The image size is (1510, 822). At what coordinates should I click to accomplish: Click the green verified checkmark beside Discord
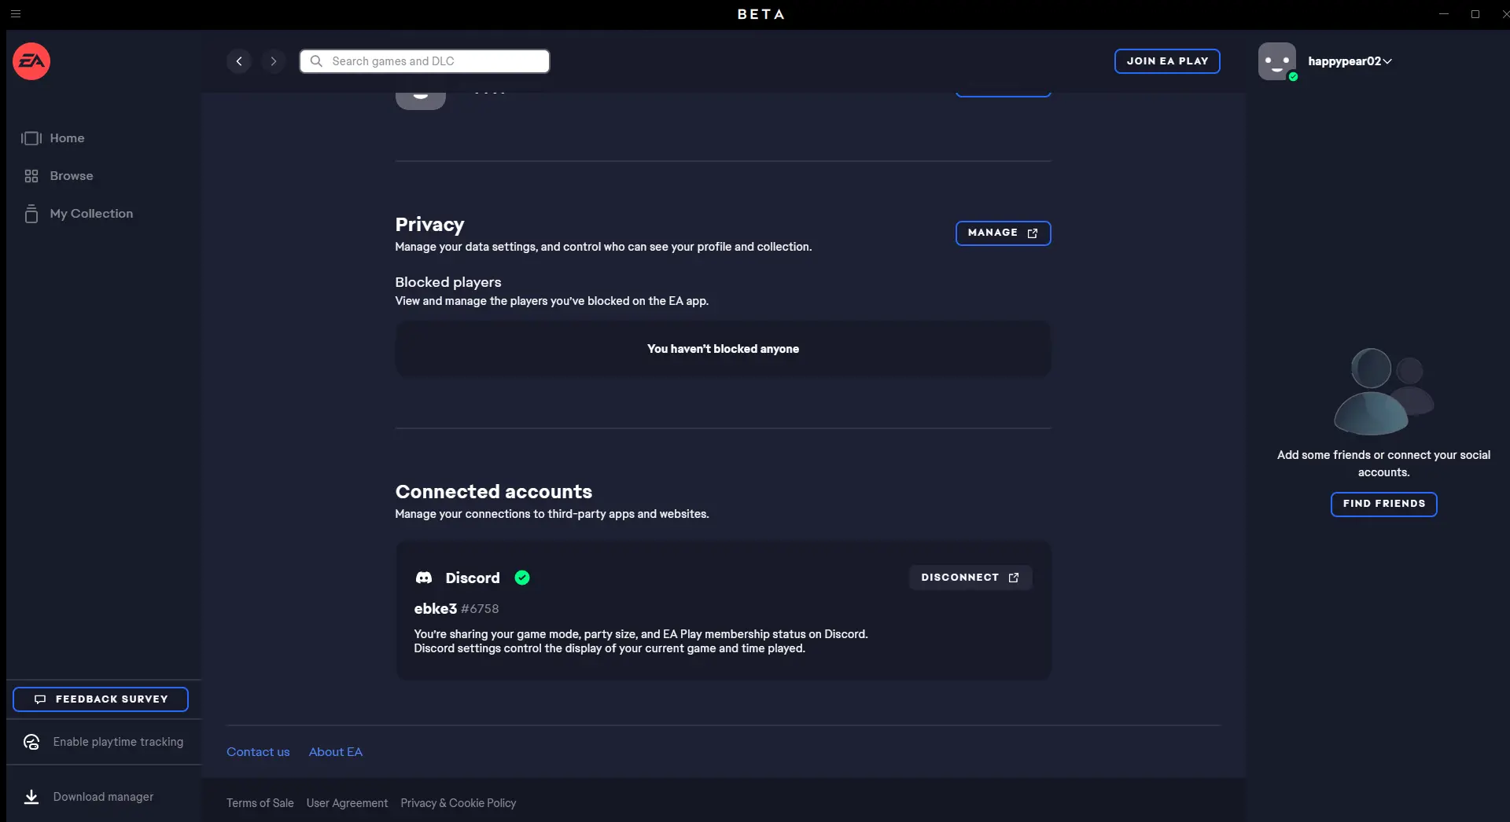[522, 578]
